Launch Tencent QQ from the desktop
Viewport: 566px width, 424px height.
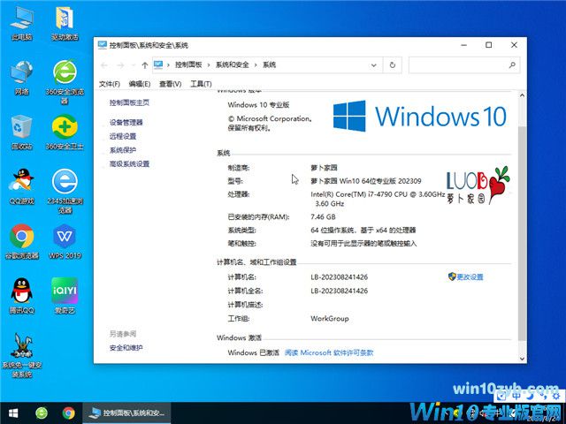coord(22,291)
